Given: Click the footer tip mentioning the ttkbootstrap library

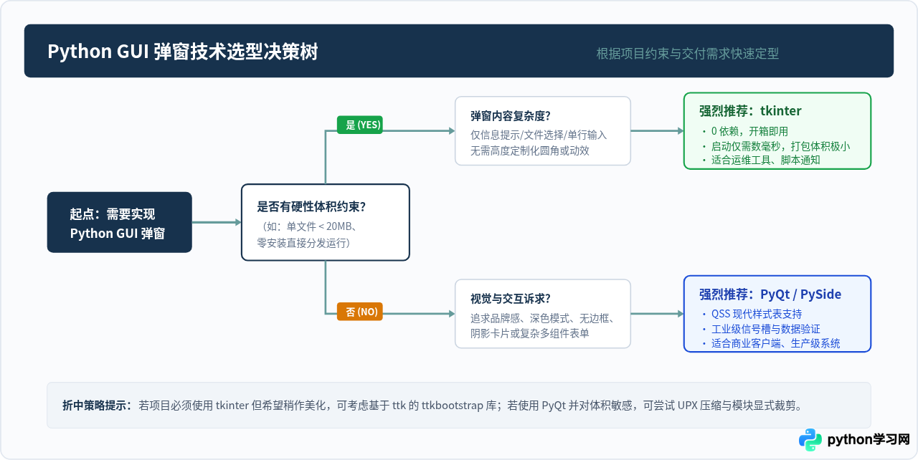Looking at the screenshot, I should point(459,406).
